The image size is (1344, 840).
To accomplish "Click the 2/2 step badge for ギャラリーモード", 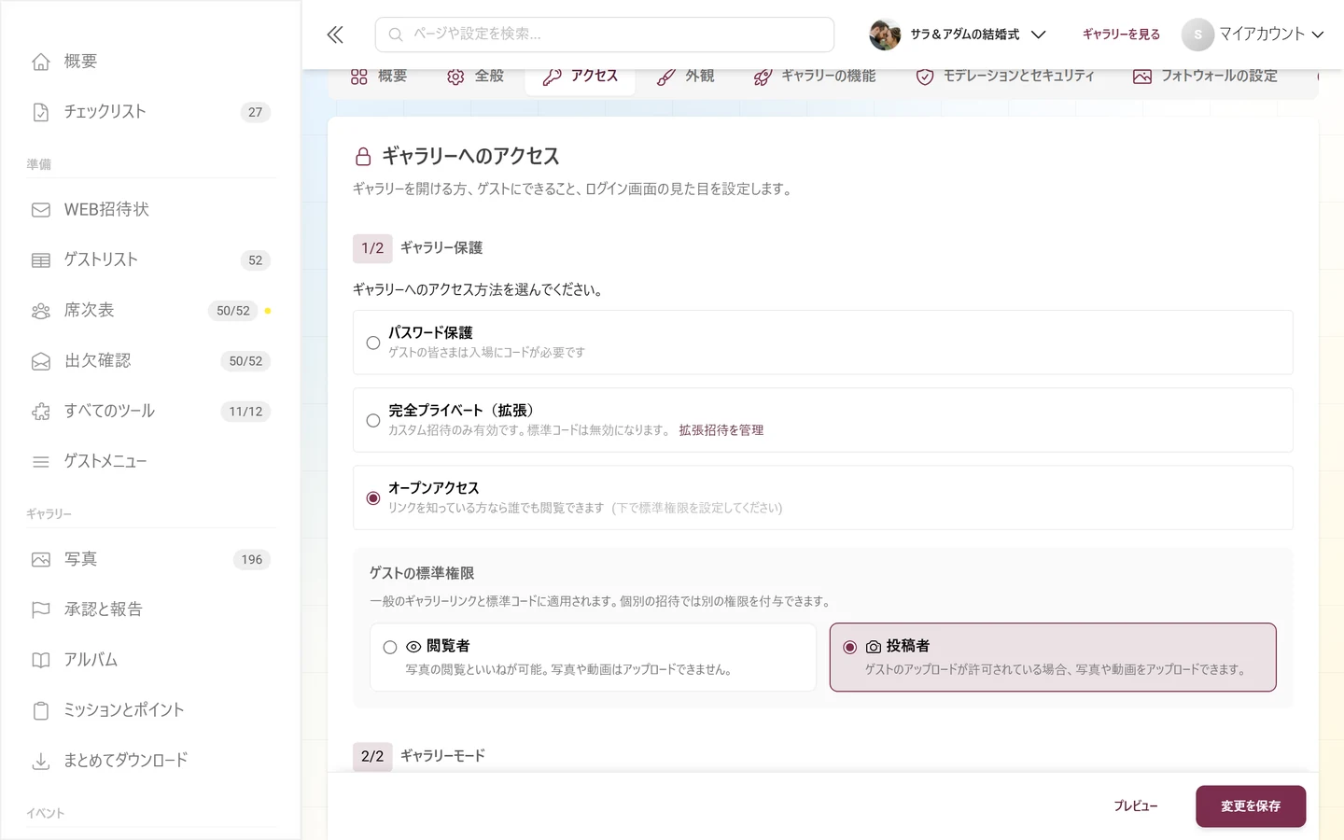I will 372,756.
